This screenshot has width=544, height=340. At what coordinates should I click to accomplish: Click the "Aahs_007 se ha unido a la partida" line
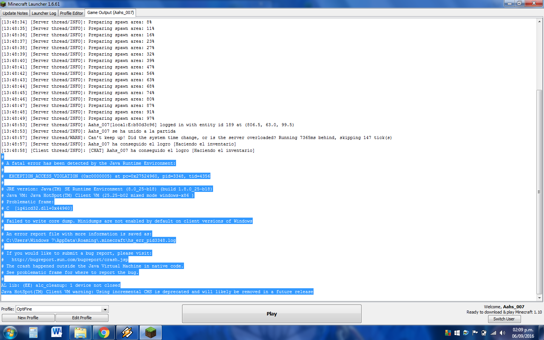tap(88, 131)
